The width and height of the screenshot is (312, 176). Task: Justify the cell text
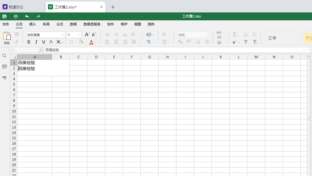click(134, 42)
